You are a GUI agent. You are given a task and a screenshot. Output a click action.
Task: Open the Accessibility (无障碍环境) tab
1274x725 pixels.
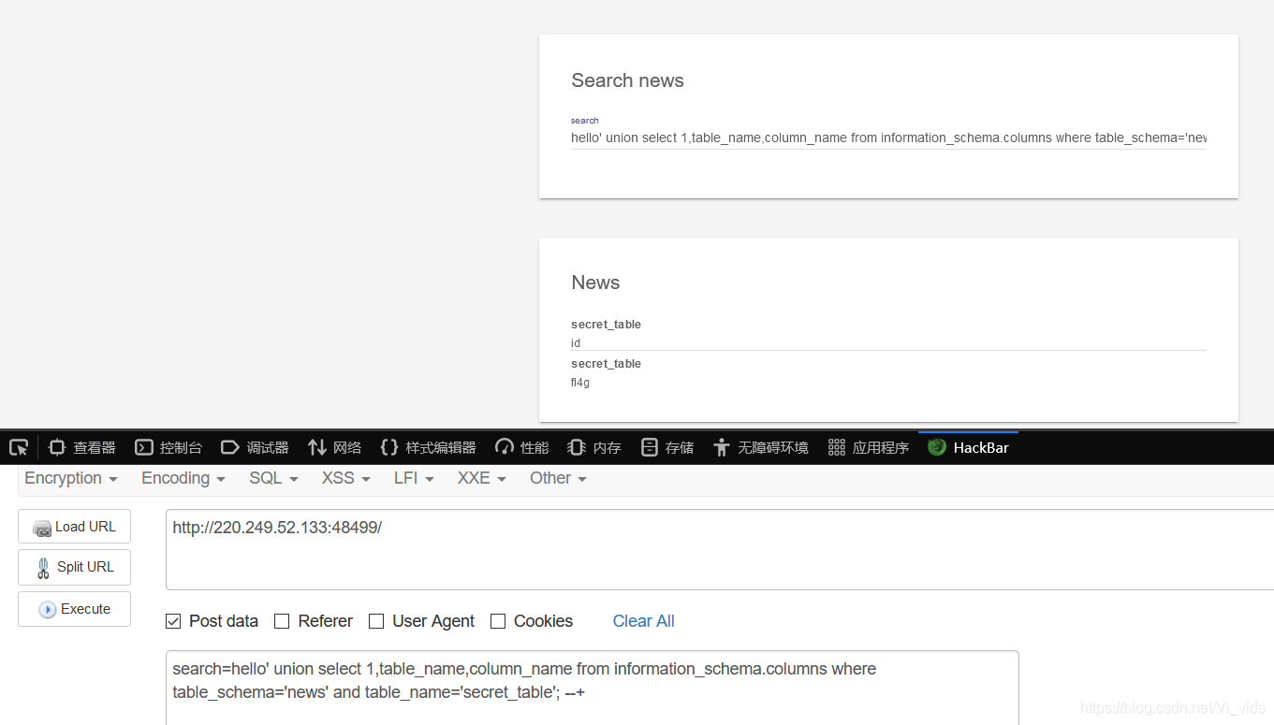click(x=760, y=447)
